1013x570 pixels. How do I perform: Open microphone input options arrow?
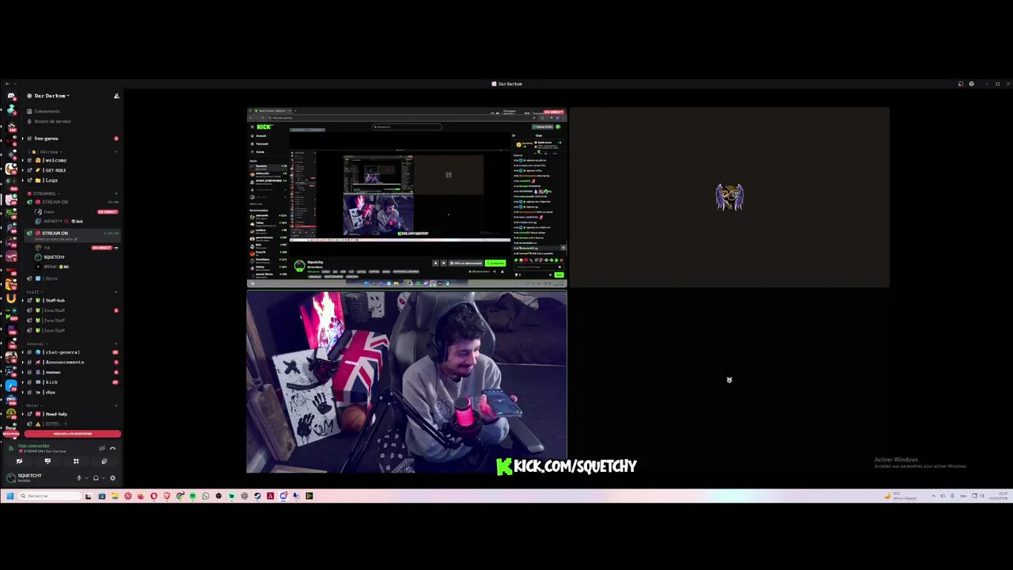86,478
